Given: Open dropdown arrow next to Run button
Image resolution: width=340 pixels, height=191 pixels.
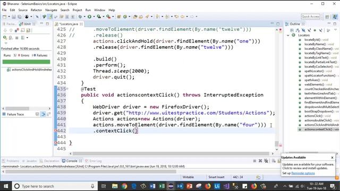Looking at the screenshot, I should (x=94, y=16).
